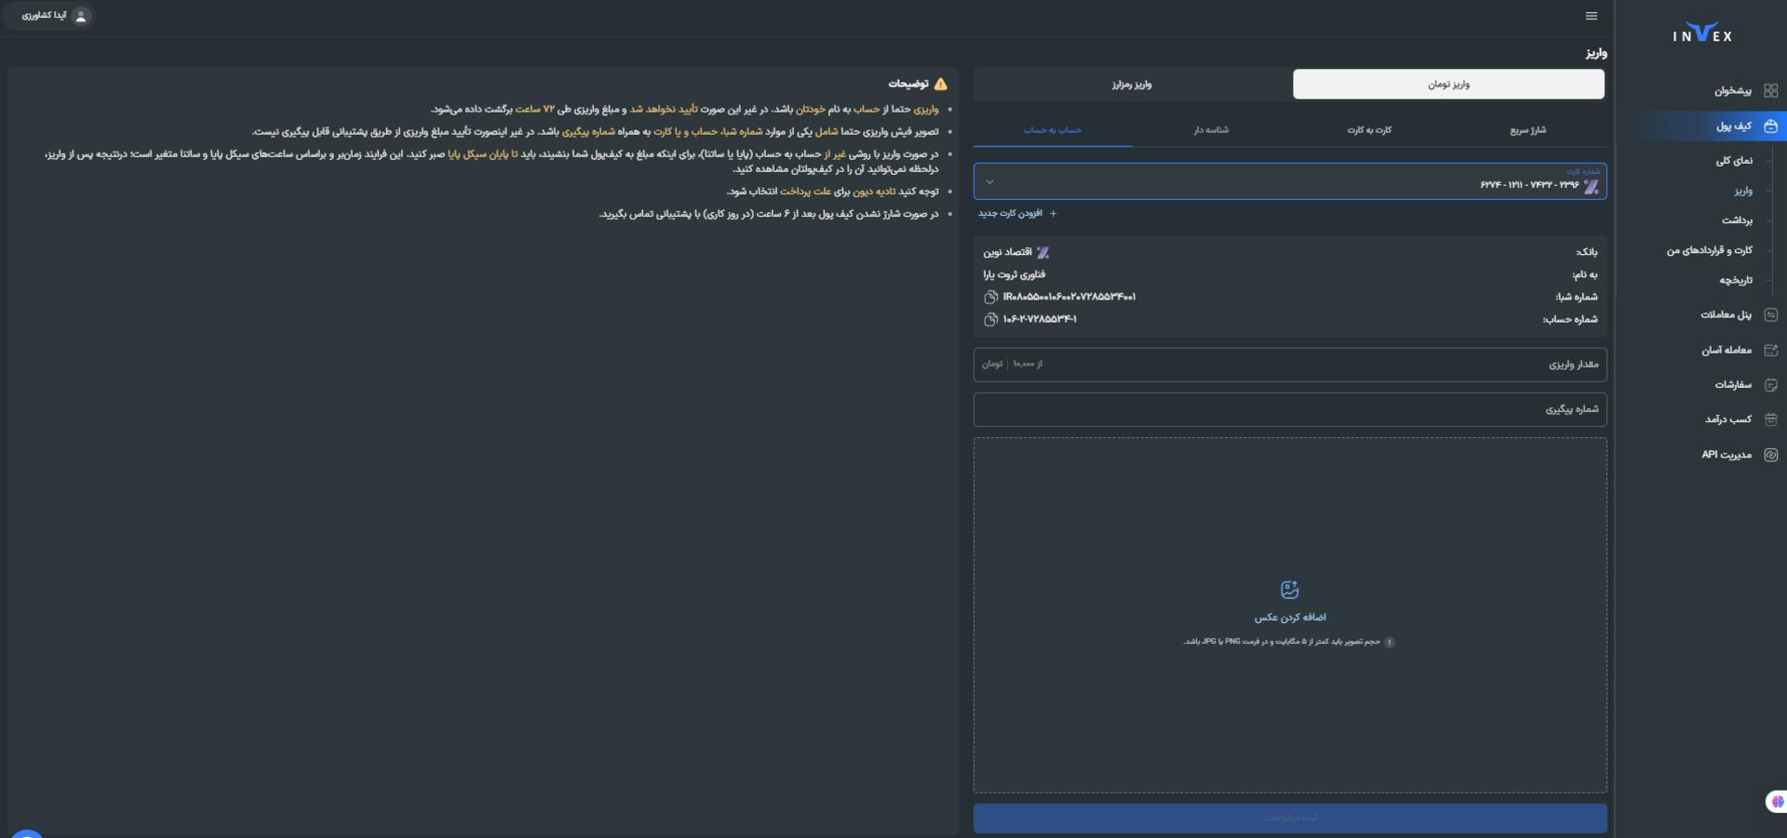
Task: Open برداشت withdrawal in the sidebar
Action: pos(1737,220)
